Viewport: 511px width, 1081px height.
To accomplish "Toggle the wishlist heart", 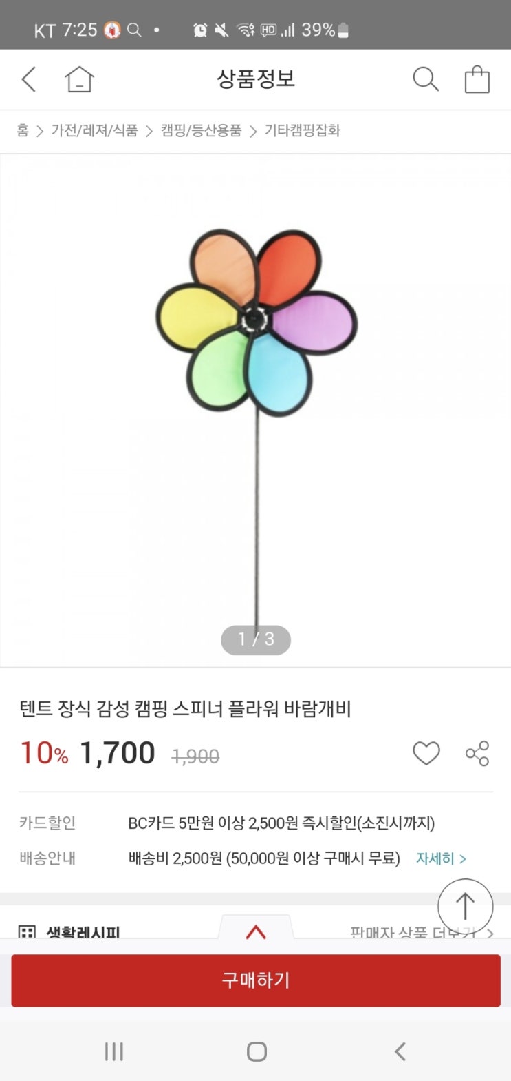I will tap(426, 753).
